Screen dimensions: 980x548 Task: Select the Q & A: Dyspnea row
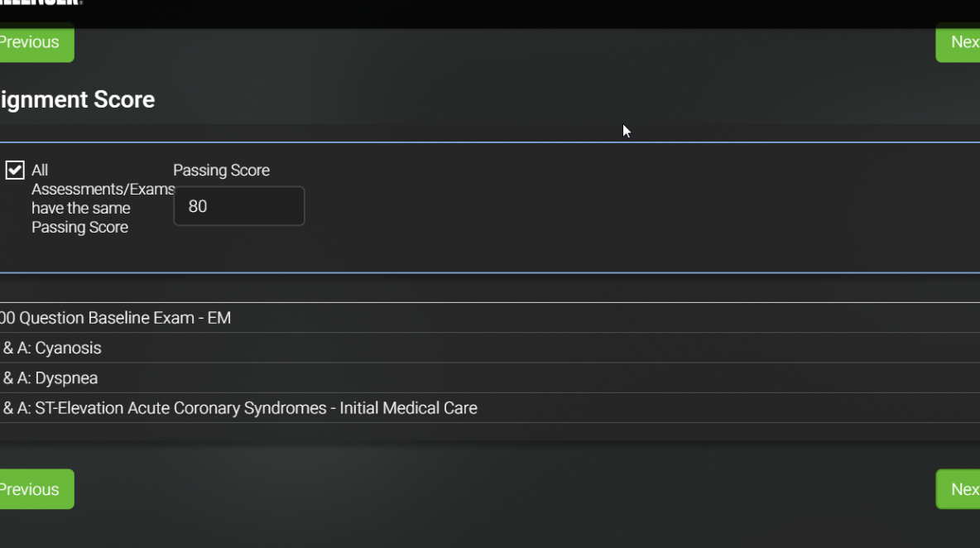pyautogui.click(x=490, y=378)
